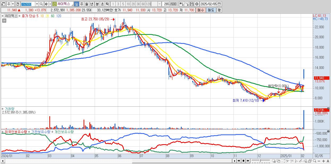Click the 매도 sell button

point(211,10)
